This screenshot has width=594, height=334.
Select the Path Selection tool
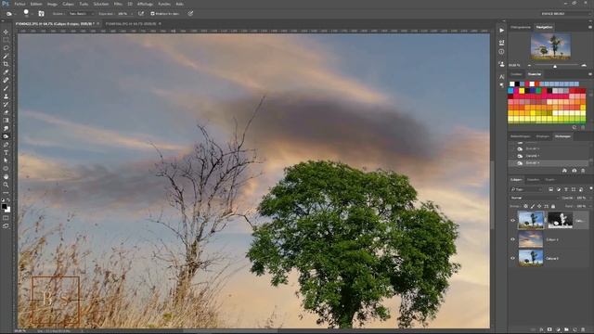point(6,161)
